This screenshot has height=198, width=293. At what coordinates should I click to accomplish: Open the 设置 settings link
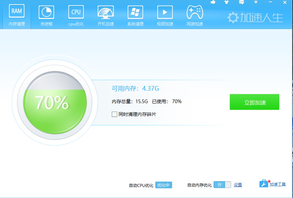[x=238, y=185]
